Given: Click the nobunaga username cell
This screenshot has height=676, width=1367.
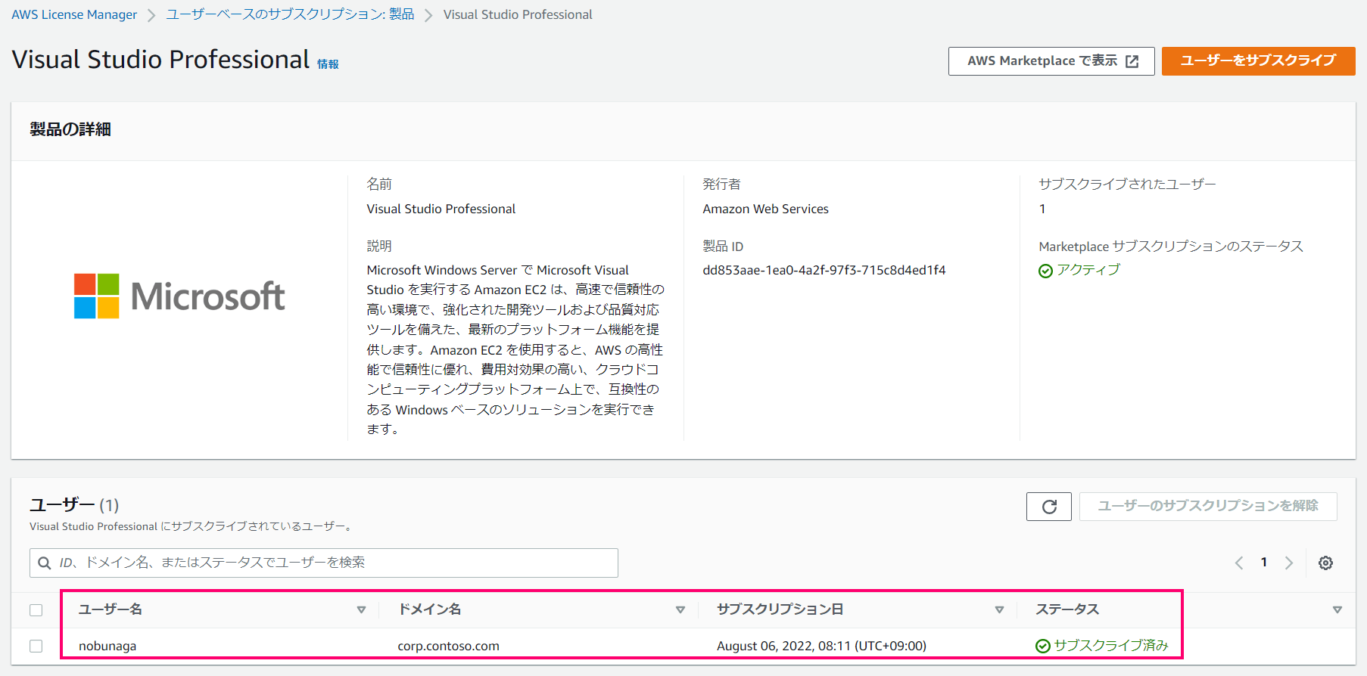Looking at the screenshot, I should pyautogui.click(x=107, y=646).
